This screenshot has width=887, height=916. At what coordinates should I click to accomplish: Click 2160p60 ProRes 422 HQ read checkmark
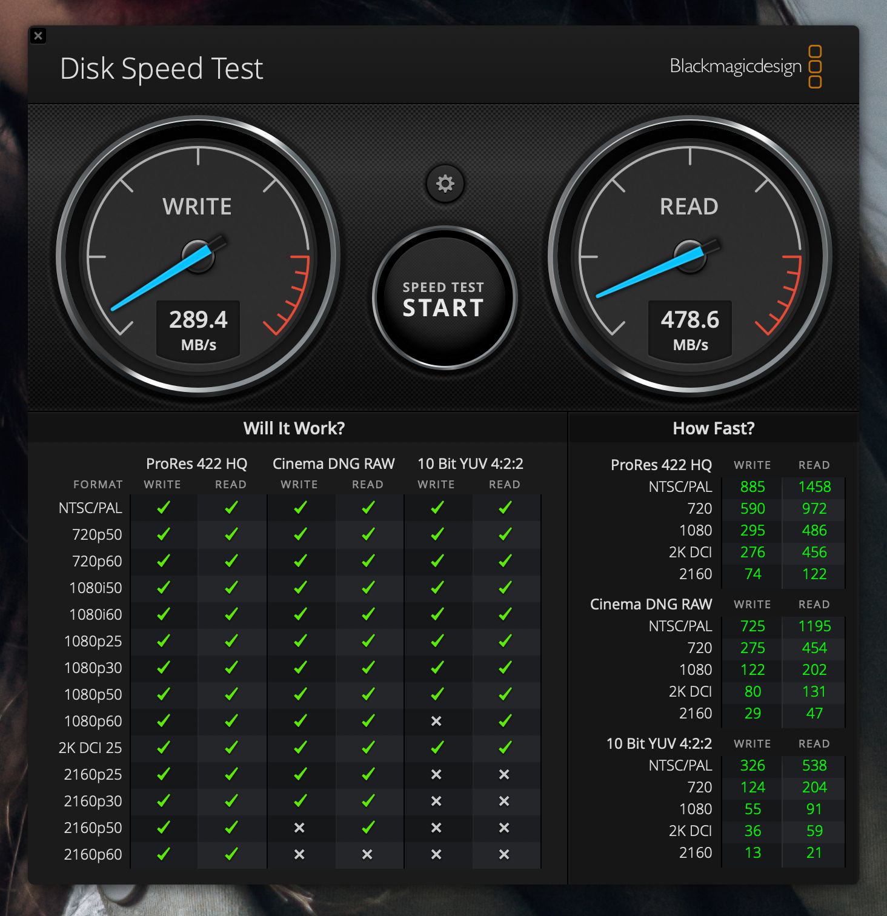point(231,854)
